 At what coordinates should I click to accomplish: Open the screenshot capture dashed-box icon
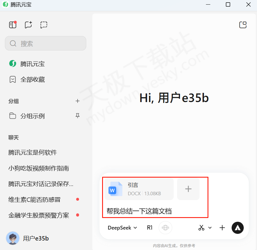coord(44,25)
